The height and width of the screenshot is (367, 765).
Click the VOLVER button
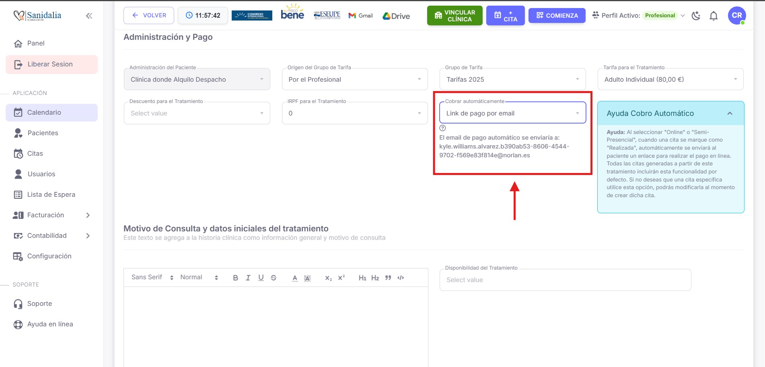(x=149, y=15)
